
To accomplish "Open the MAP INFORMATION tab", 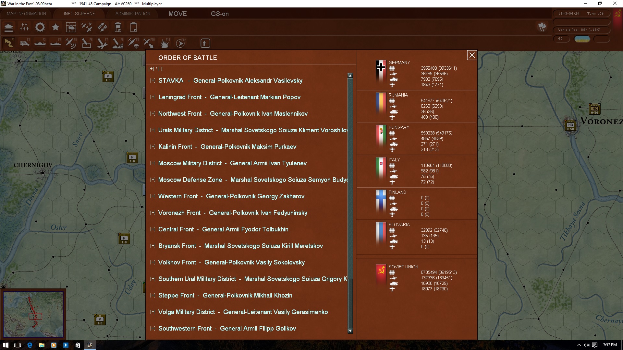I will point(26,14).
